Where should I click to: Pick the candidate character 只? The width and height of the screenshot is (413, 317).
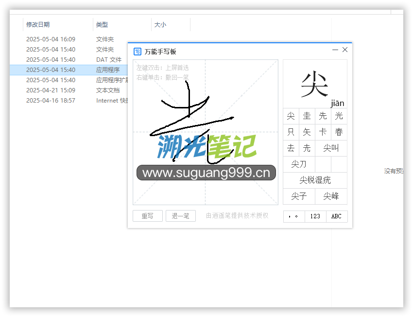point(291,132)
